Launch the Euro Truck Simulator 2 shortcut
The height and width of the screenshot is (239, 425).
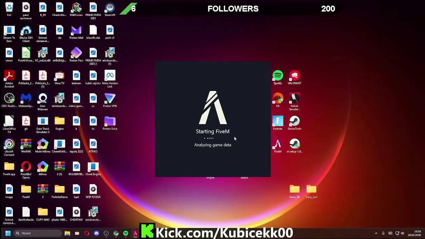tap(43, 125)
